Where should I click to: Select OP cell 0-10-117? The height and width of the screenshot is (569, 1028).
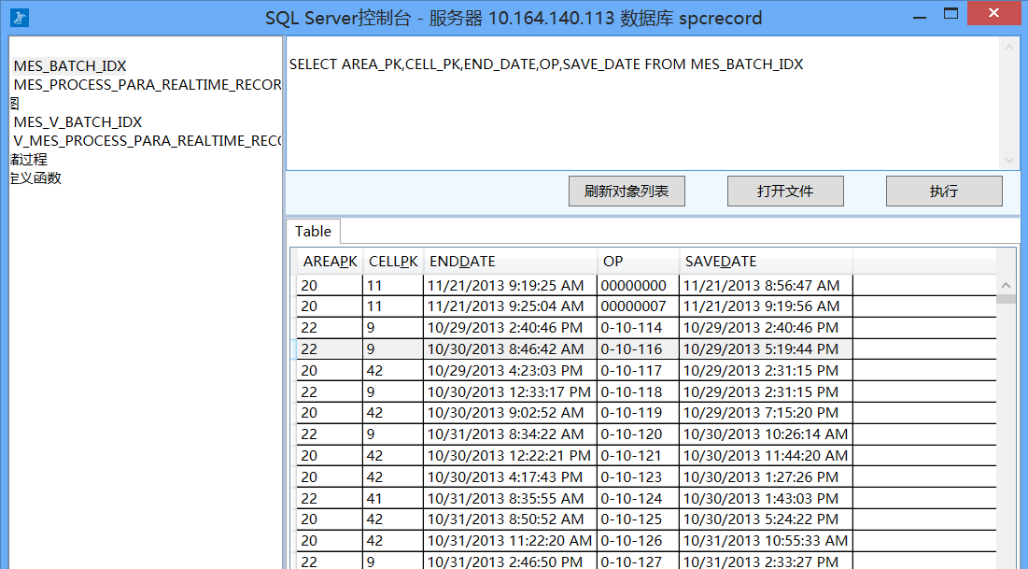(638, 371)
